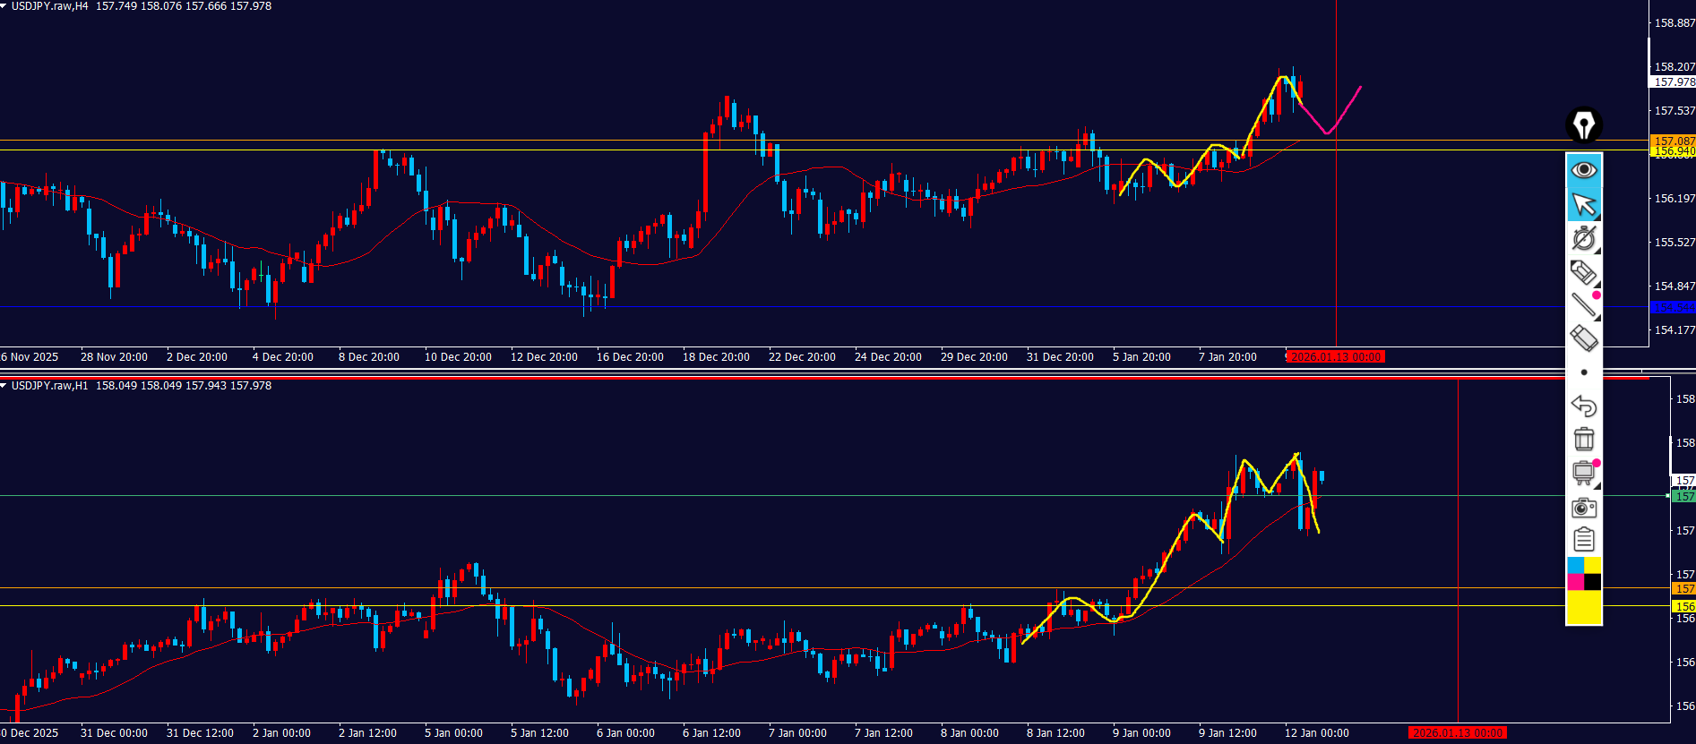
Task: Select the large yellow current color block
Action: click(x=1583, y=608)
